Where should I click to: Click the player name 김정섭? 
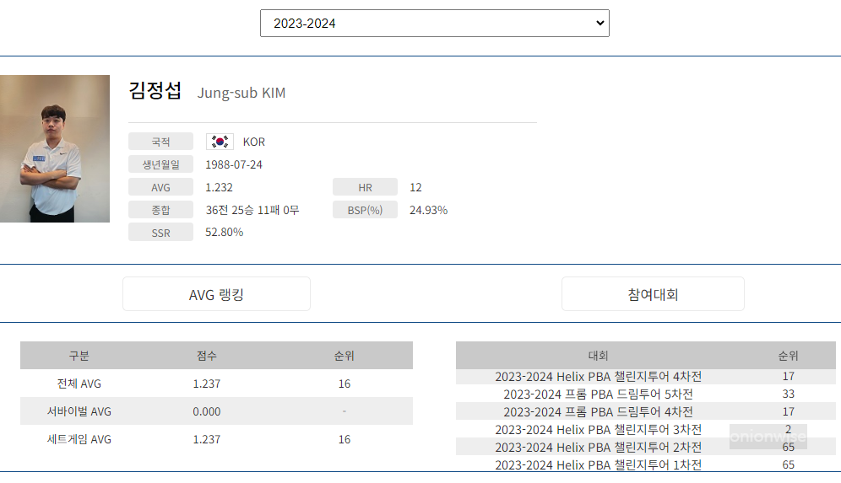155,90
